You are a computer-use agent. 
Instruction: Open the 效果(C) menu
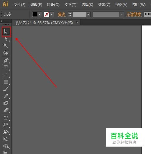tap(104, 5)
